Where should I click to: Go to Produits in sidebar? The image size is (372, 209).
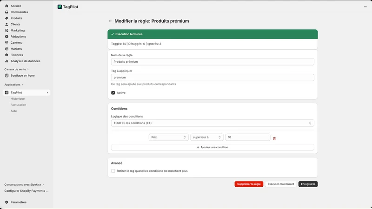point(16,18)
